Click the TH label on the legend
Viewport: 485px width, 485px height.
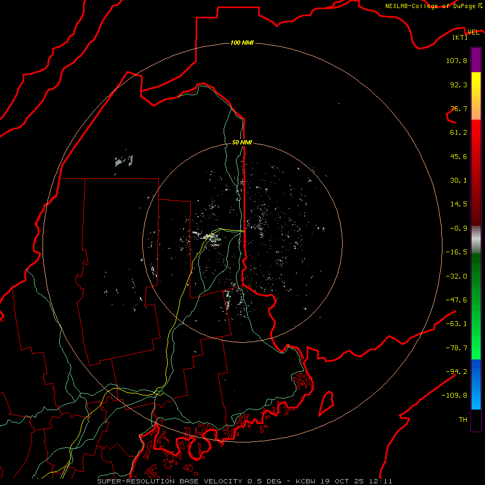click(x=463, y=419)
